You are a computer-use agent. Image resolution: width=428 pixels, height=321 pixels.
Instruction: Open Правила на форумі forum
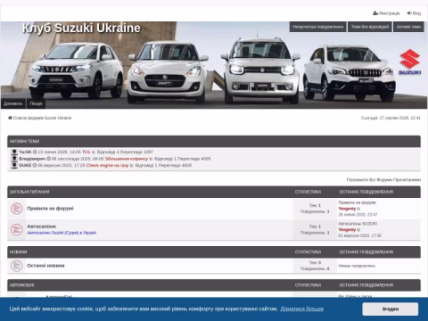point(50,209)
